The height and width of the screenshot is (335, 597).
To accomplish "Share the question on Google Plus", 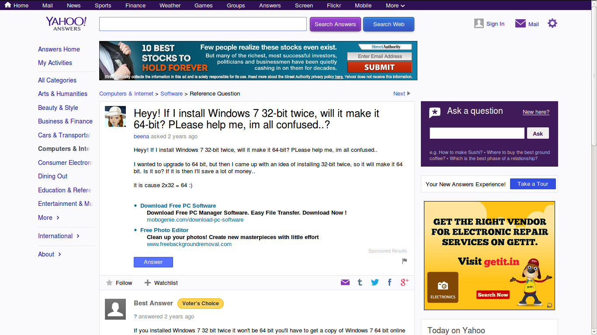I will click(x=405, y=282).
